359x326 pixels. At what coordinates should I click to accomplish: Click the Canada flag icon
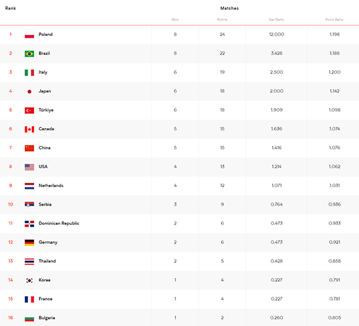29,129
